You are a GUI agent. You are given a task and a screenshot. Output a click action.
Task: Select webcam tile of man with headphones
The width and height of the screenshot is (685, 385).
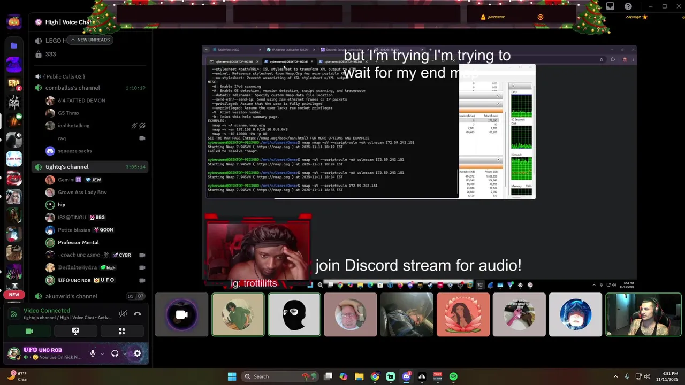643,314
